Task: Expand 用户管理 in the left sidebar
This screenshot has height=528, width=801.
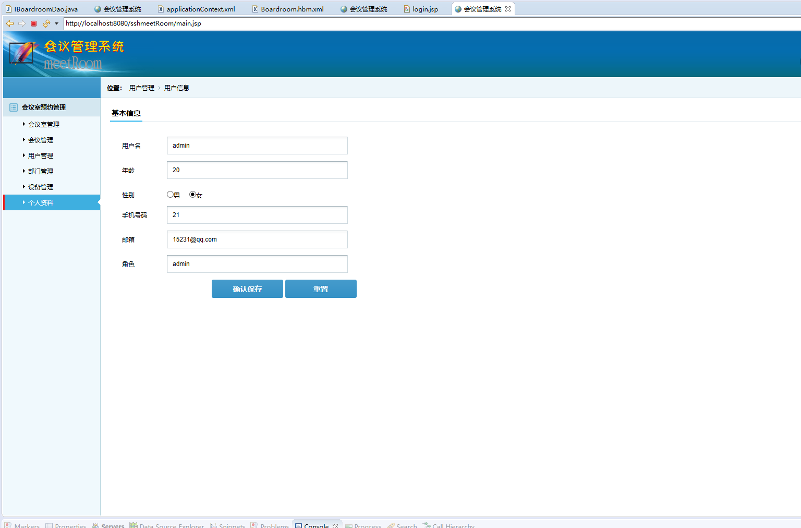Action: point(41,155)
